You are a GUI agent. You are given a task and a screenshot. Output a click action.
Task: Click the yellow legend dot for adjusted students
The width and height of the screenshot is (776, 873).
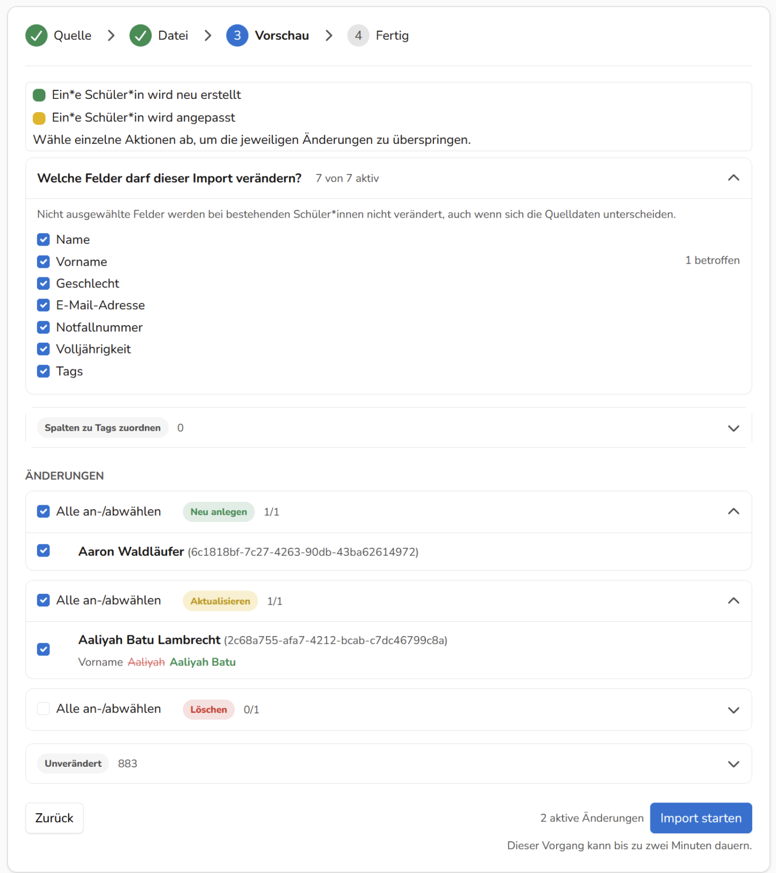point(39,118)
